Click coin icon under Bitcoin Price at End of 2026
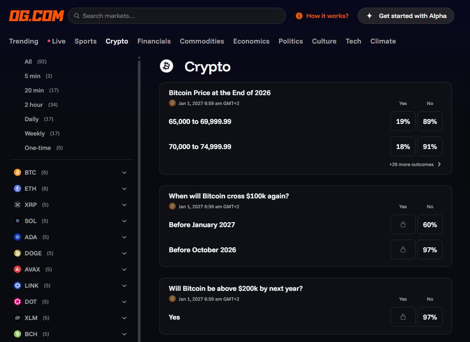The image size is (470, 342). click(x=172, y=103)
